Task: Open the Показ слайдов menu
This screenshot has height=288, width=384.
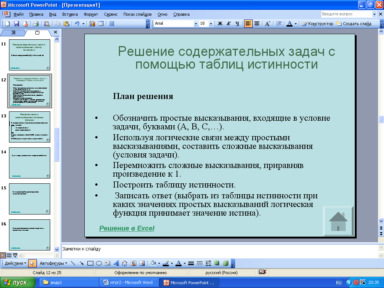Action: coord(137,14)
